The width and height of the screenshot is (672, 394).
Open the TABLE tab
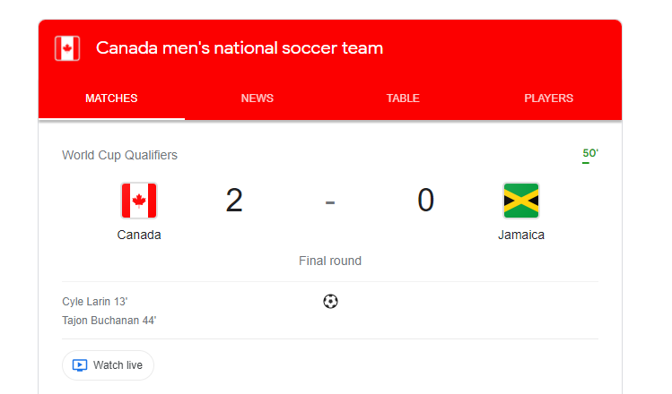[x=403, y=98]
